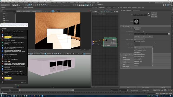The height and width of the screenshot is (97, 173).
Task: Expand the UV Coordinates section
Action: (x=121, y=59)
